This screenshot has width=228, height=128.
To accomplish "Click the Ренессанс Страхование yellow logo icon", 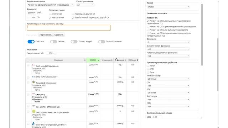I will click(x=34, y=111).
